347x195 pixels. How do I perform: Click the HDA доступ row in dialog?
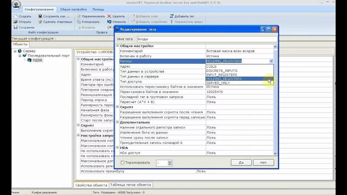coord(196,153)
